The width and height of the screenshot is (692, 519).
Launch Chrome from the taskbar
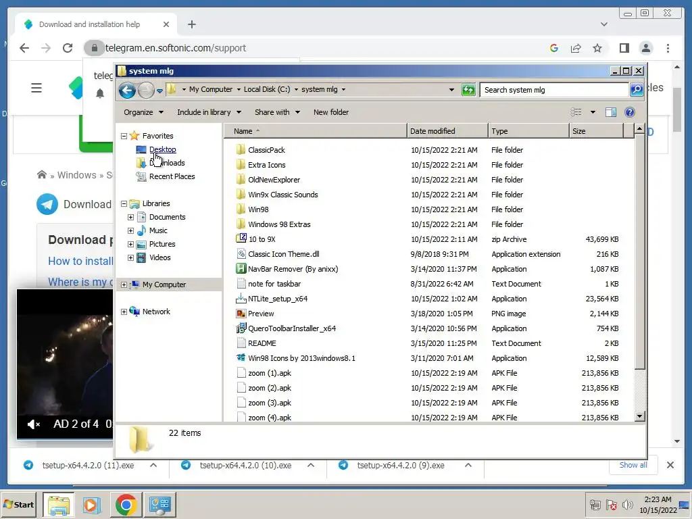coord(126,504)
